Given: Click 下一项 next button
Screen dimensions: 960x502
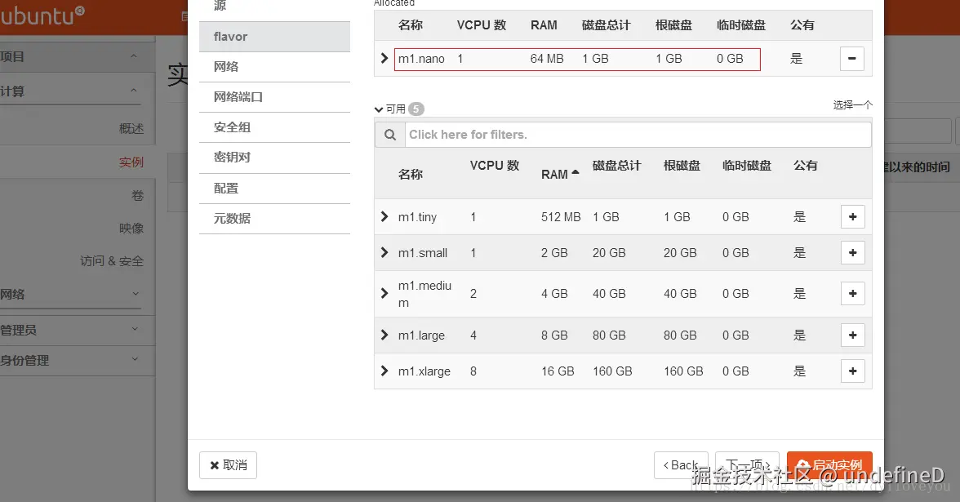Looking at the screenshot, I should point(748,465).
